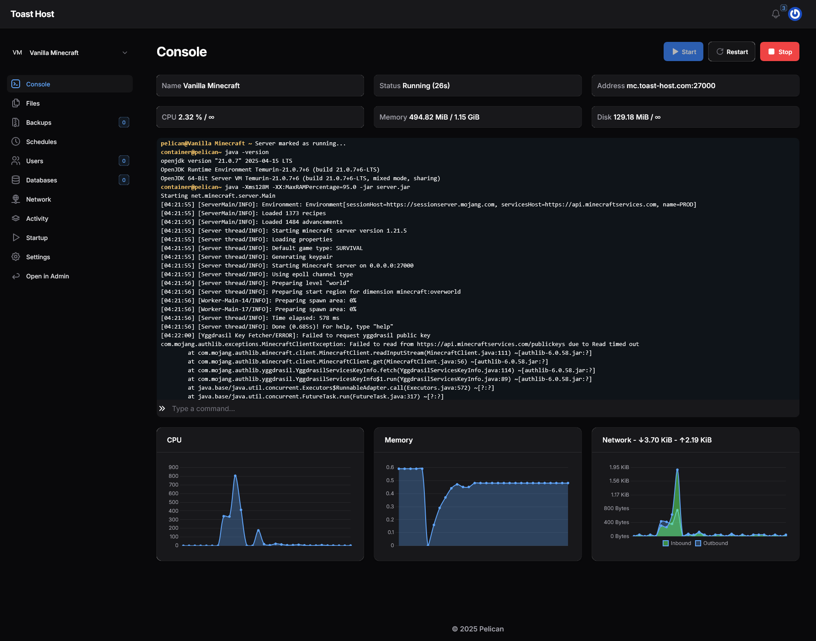The height and width of the screenshot is (641, 816).
Task: Open the Users page in sidebar
Action: click(x=34, y=161)
